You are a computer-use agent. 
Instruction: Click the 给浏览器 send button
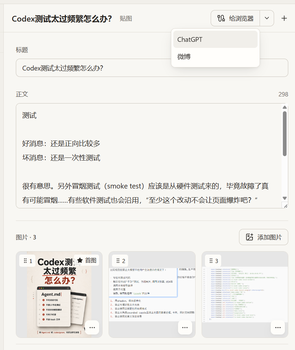click(235, 18)
